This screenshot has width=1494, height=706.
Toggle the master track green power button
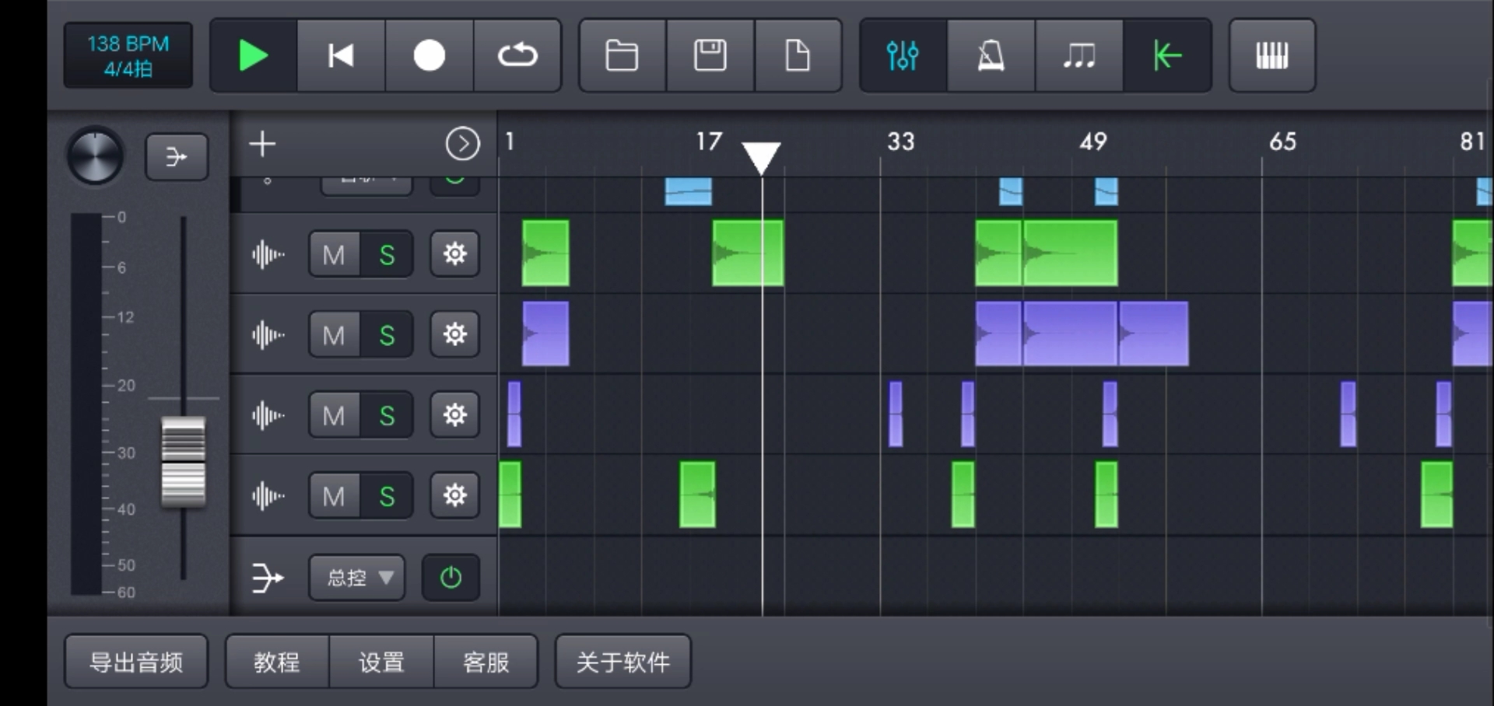click(451, 578)
